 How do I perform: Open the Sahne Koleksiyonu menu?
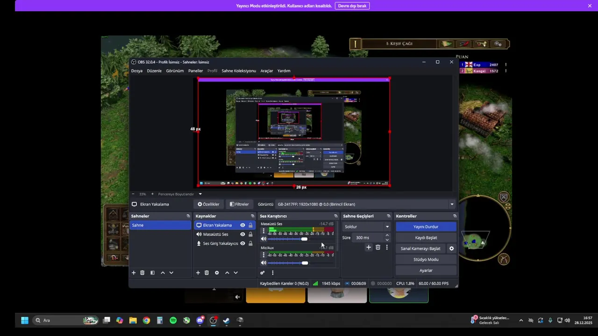pyautogui.click(x=239, y=71)
